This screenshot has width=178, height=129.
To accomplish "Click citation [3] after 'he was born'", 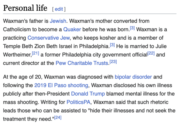I will pos(132,28).
